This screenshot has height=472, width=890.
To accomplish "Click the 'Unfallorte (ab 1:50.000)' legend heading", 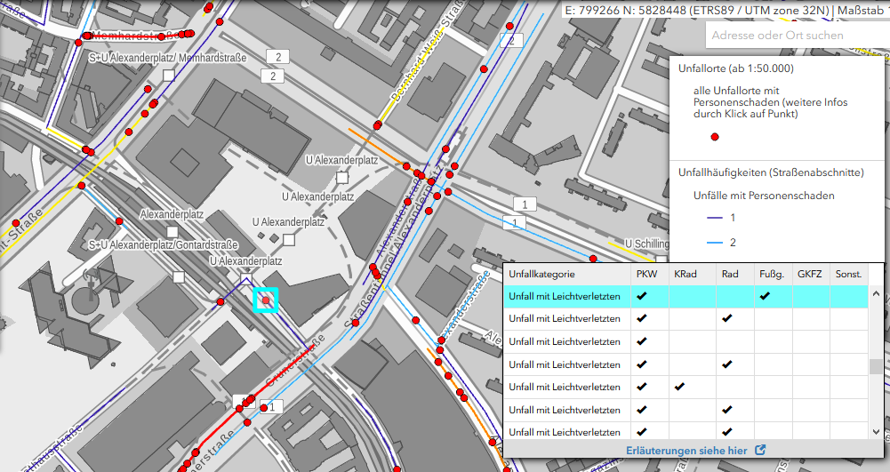I will (735, 68).
